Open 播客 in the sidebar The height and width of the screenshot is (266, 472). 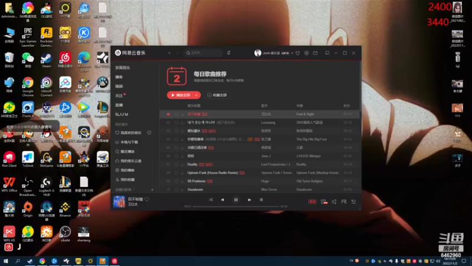coord(119,77)
